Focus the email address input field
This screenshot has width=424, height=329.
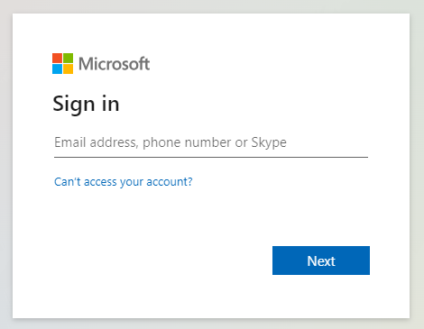(211, 142)
